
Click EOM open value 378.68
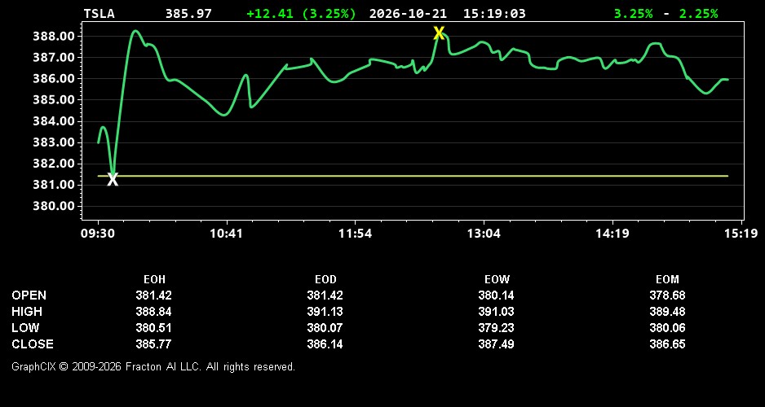pyautogui.click(x=667, y=295)
